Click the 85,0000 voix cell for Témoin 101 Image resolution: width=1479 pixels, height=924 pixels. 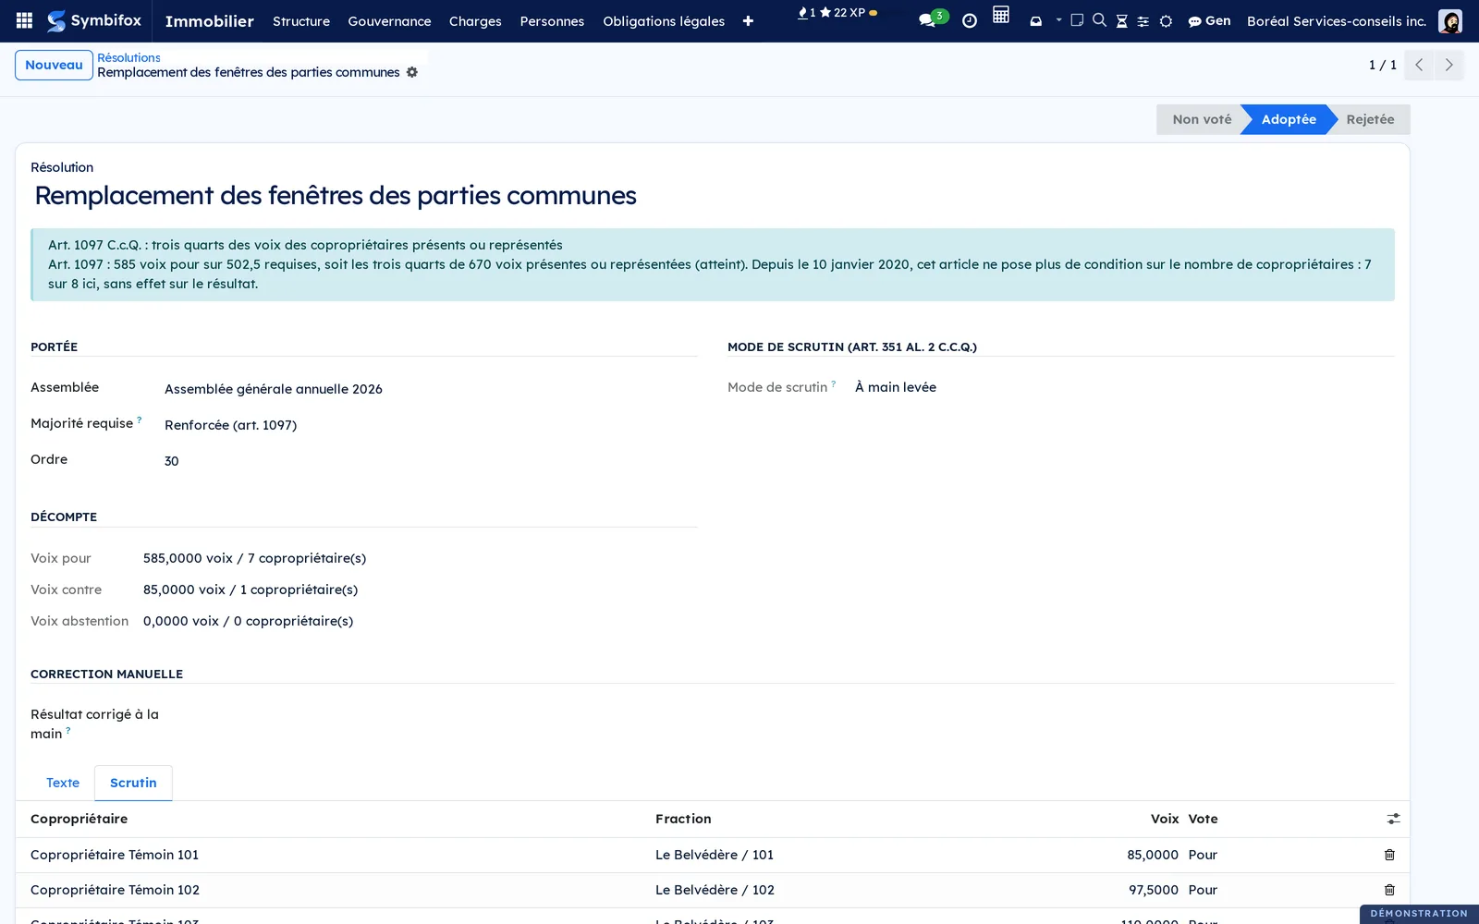1153,855
